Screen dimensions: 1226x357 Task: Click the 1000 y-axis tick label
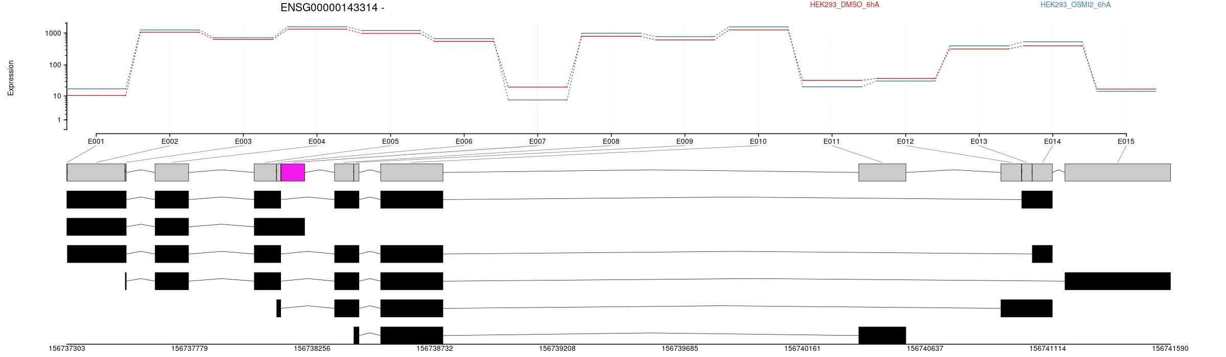tap(53, 33)
